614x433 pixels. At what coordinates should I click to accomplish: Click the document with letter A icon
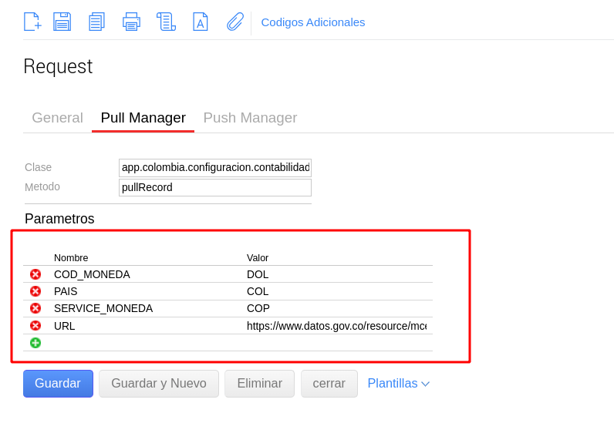[200, 22]
